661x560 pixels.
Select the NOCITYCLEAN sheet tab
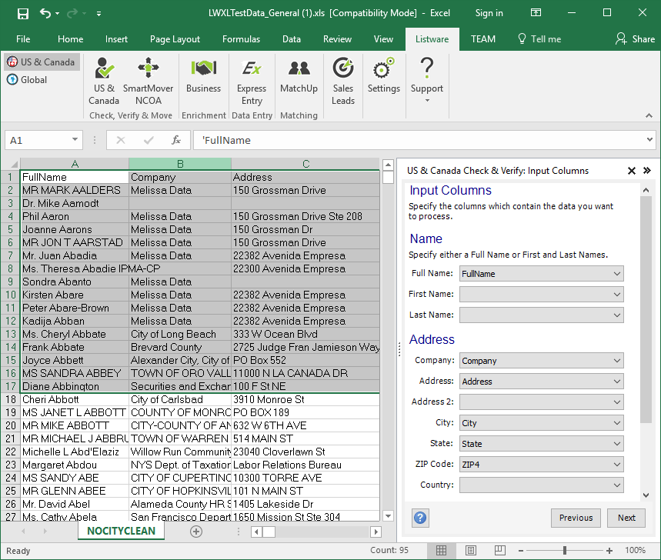coord(121,531)
